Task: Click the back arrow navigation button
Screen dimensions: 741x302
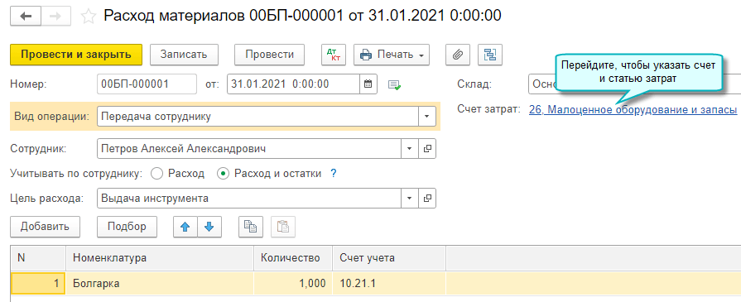Action: [26, 16]
